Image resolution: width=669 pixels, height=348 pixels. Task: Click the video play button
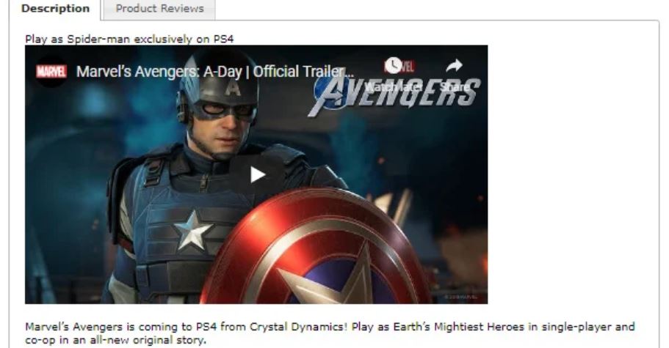tap(257, 174)
